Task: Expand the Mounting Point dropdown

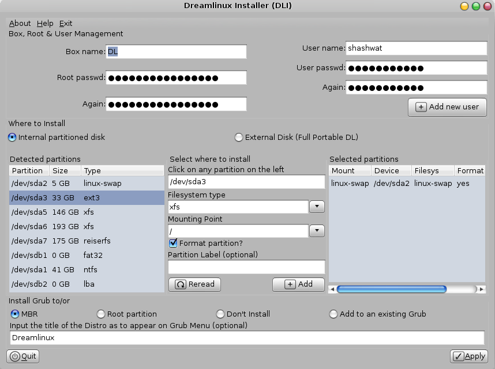Action: click(317, 231)
